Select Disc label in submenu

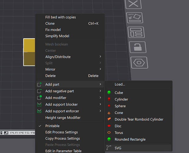[118, 126]
